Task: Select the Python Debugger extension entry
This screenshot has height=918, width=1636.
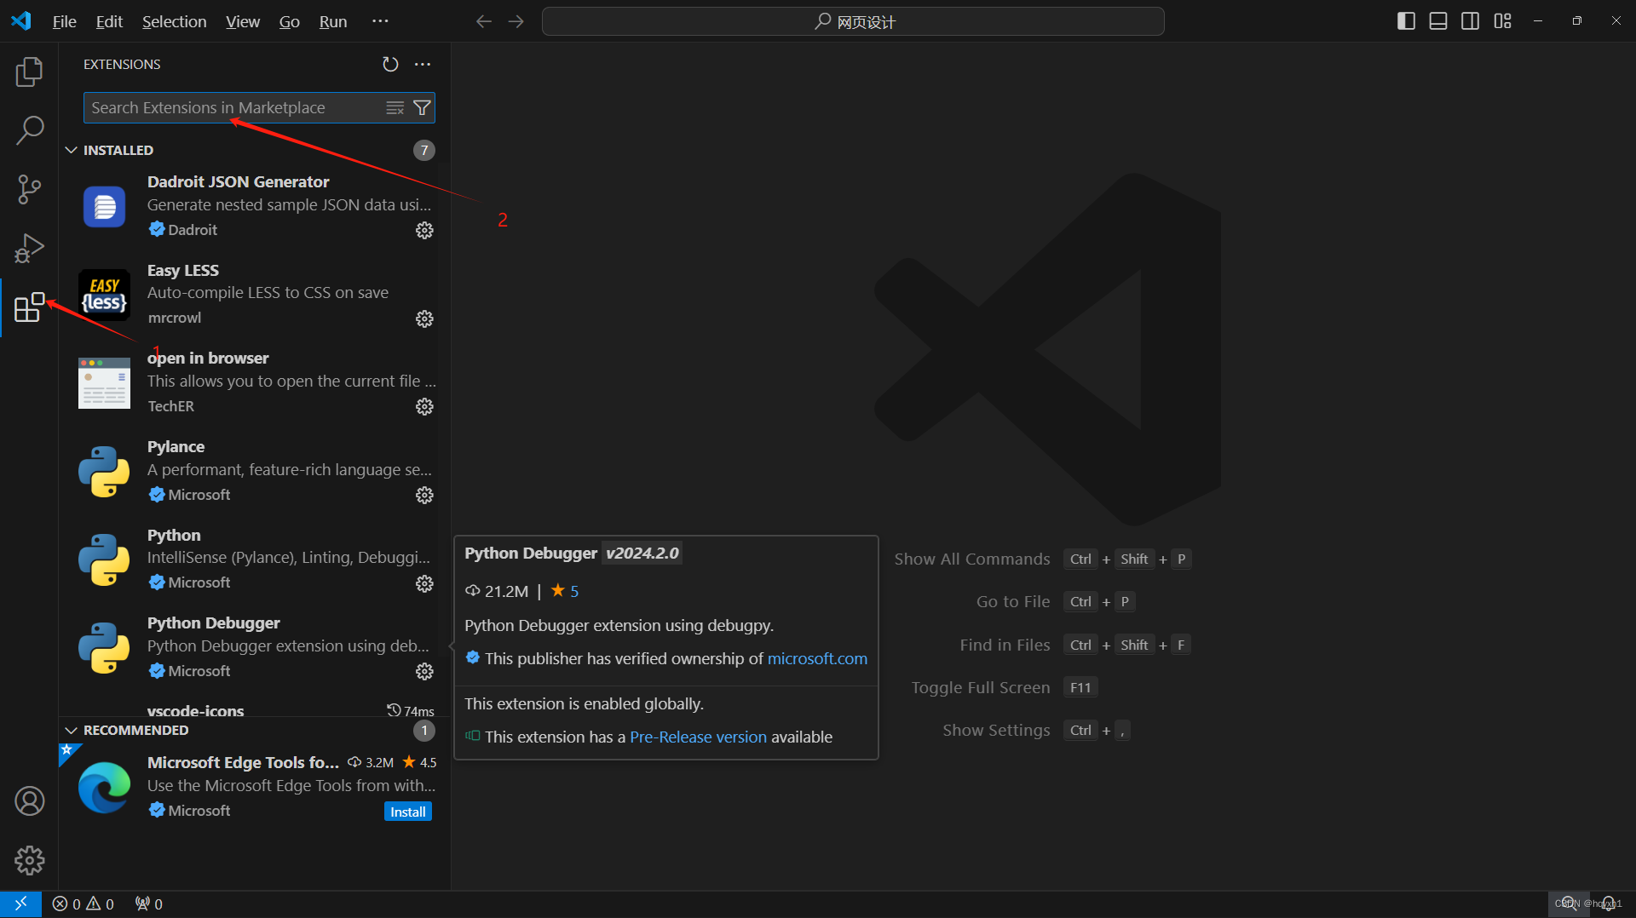Action: pos(254,647)
